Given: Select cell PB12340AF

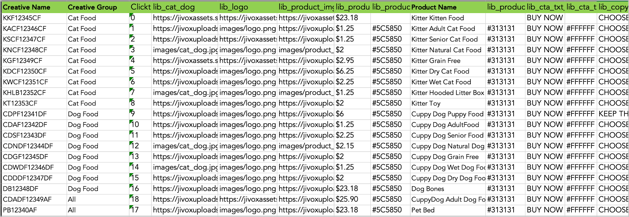Looking at the screenshot, I should tap(34, 210).
